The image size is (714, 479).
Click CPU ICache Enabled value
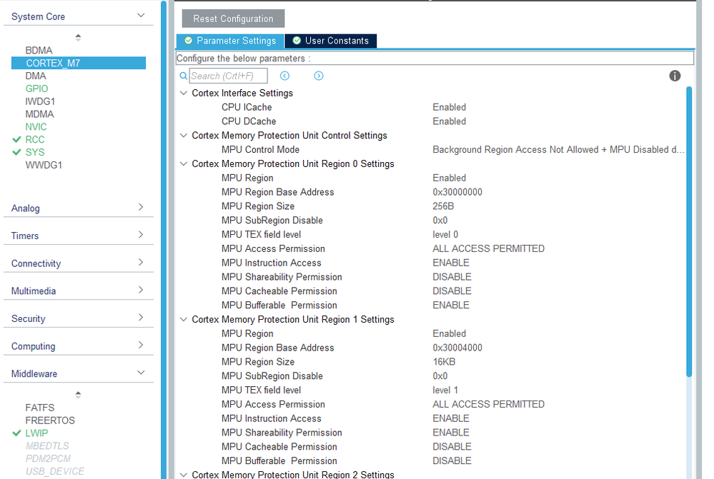tap(449, 107)
